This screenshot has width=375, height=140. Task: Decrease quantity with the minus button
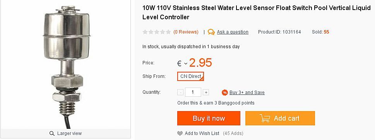(x=181, y=92)
